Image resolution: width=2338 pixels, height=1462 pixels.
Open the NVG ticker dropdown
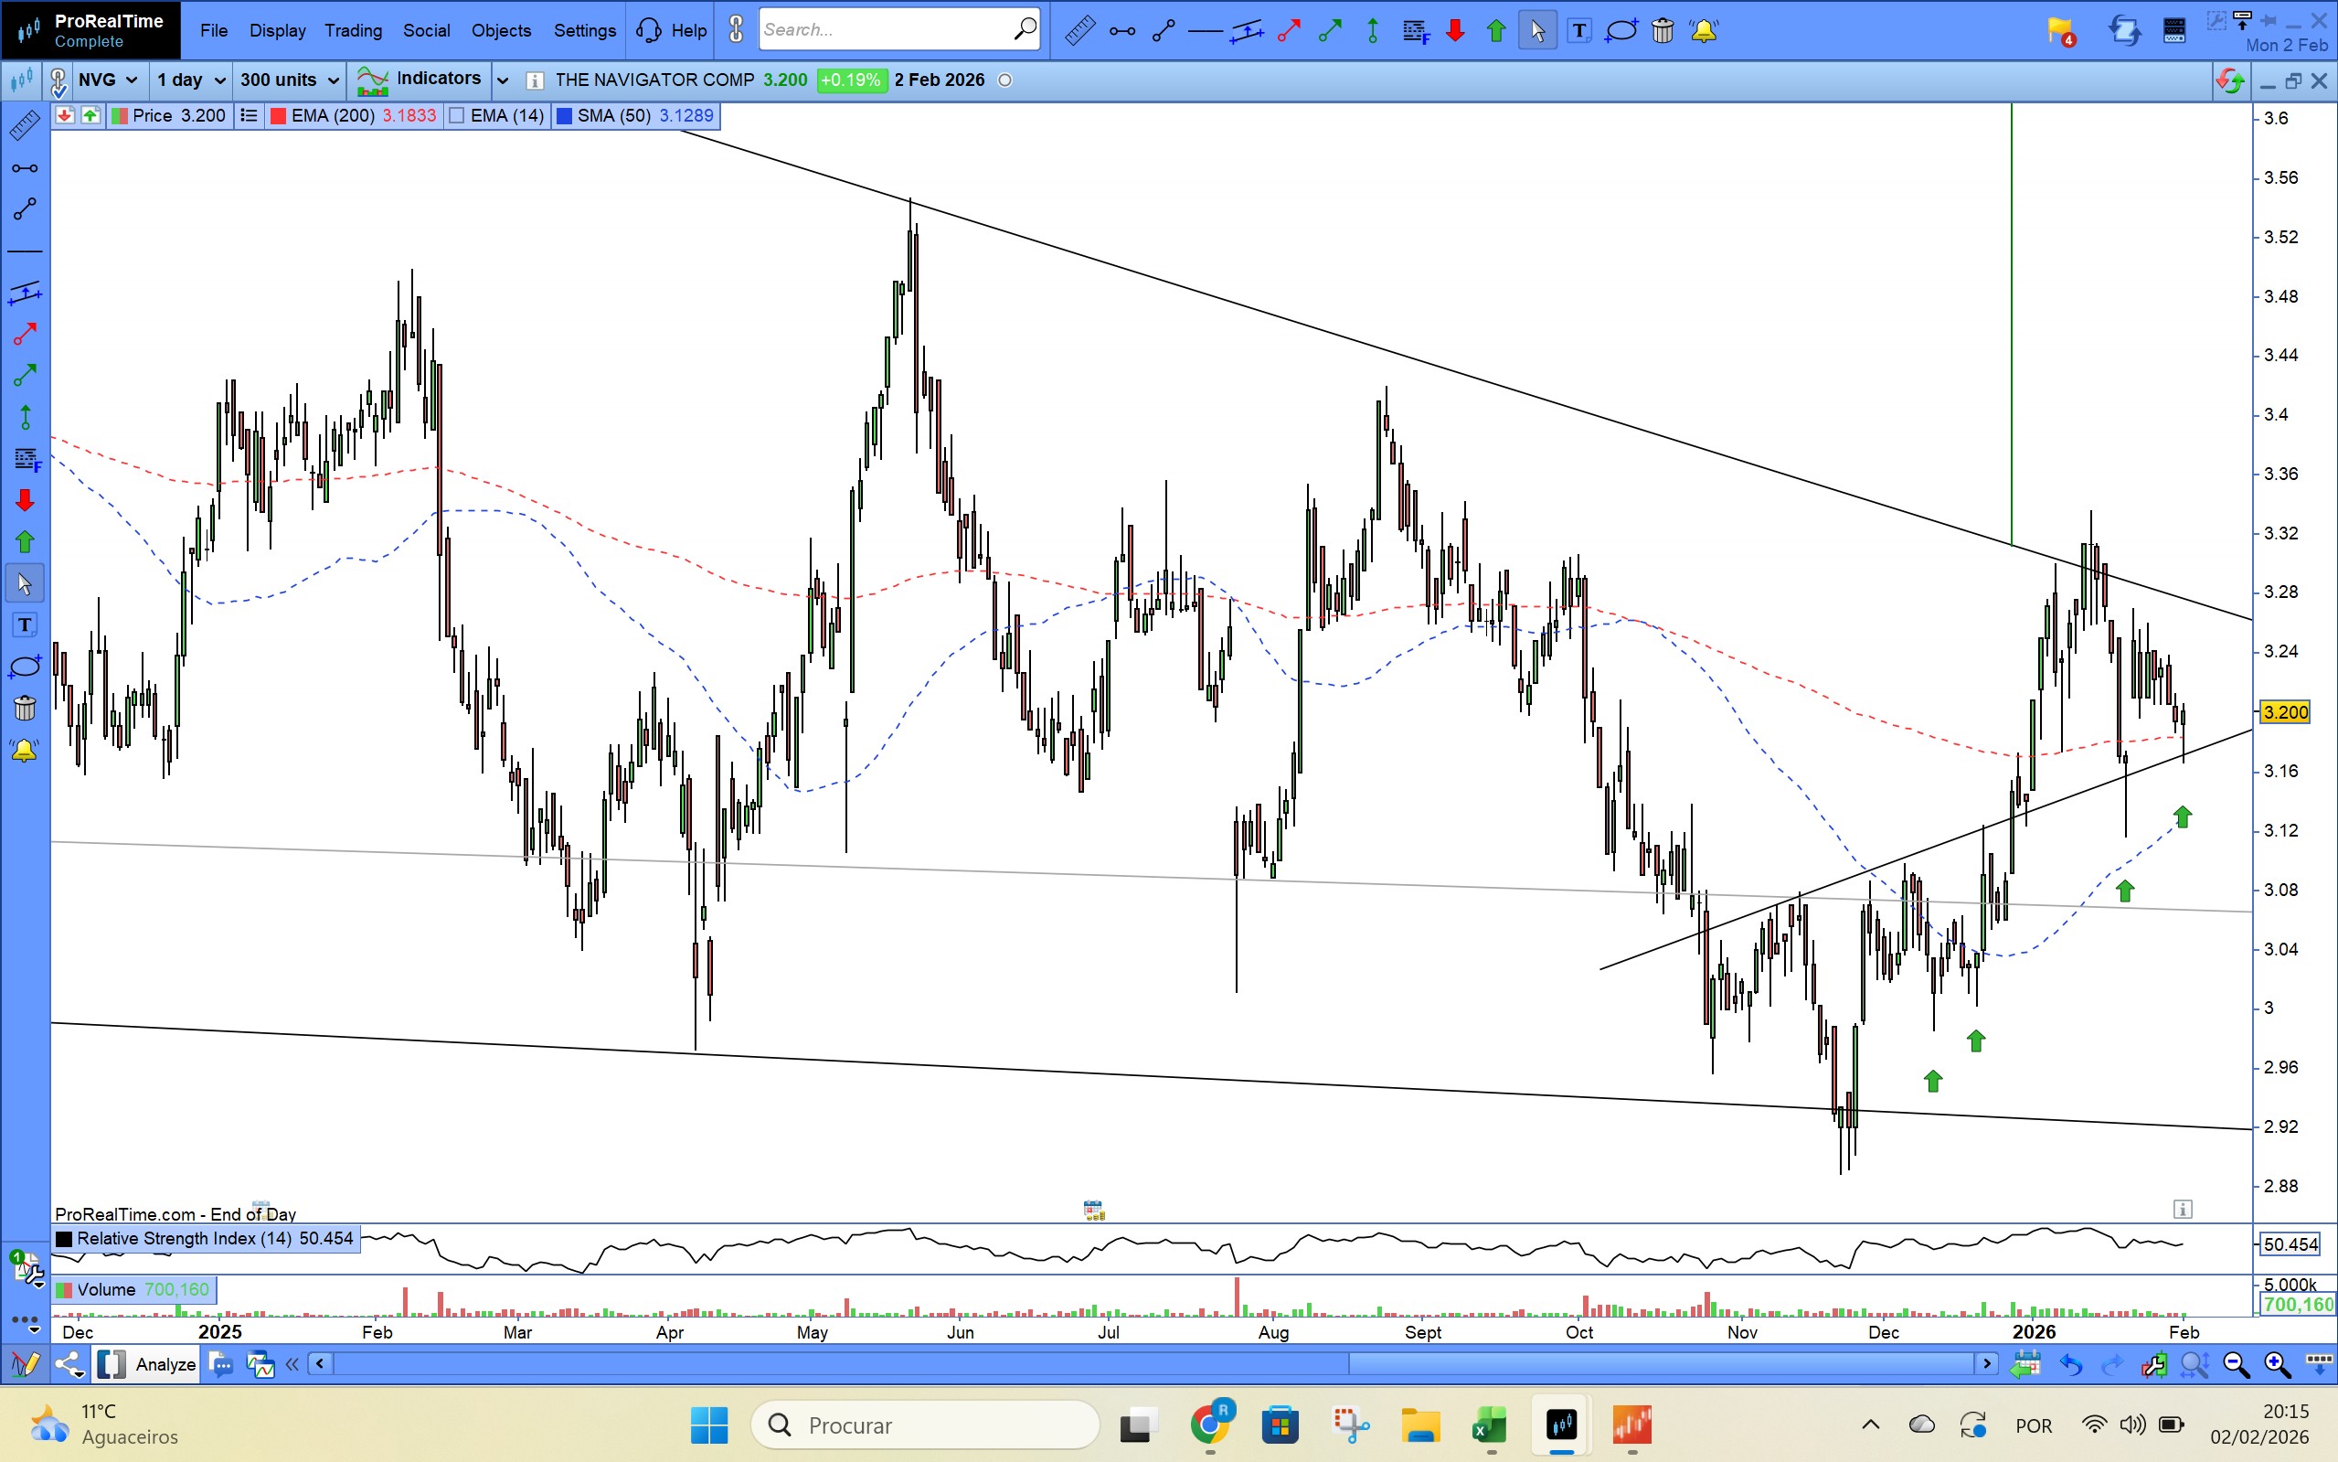[x=108, y=80]
